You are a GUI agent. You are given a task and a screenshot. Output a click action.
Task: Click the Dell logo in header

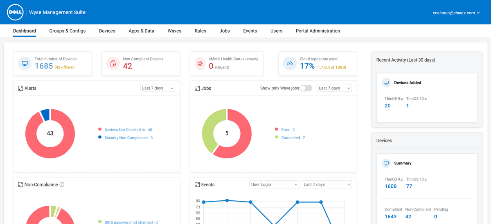point(15,13)
